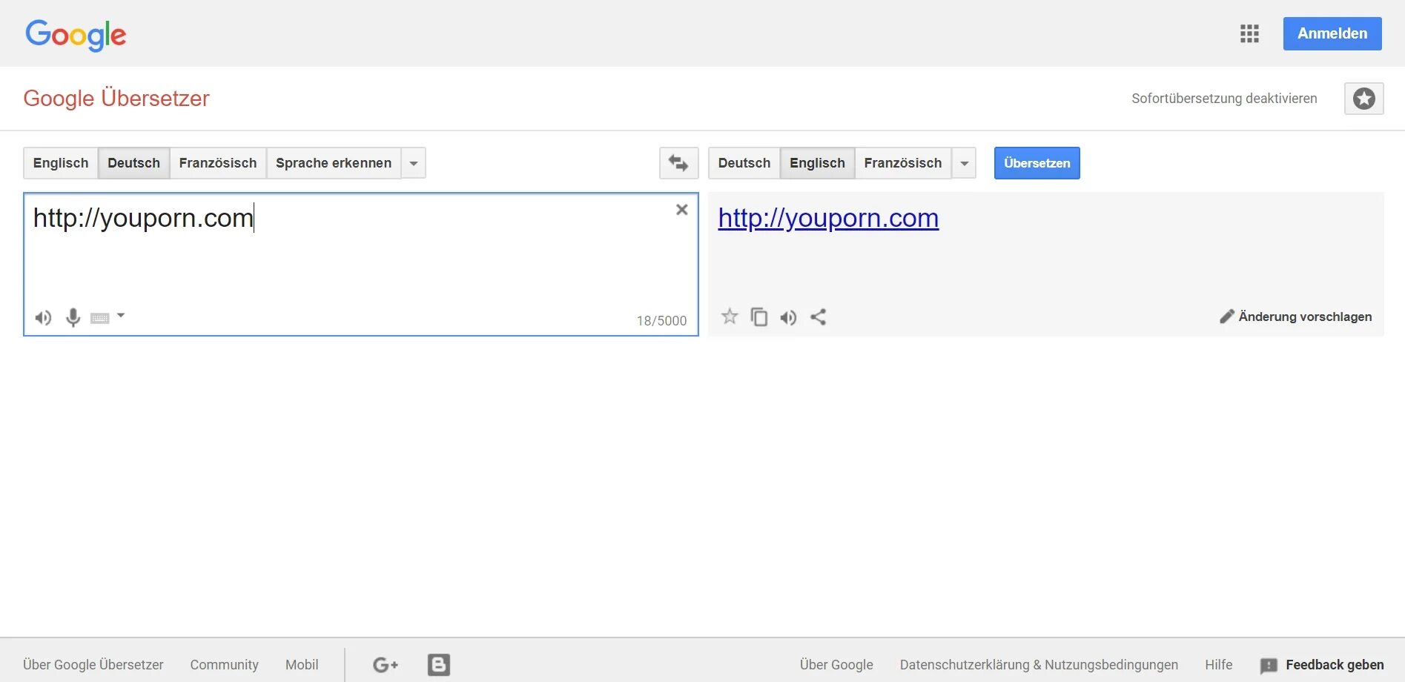The image size is (1405, 682).
Task: Swap source and target languages
Action: (x=678, y=163)
